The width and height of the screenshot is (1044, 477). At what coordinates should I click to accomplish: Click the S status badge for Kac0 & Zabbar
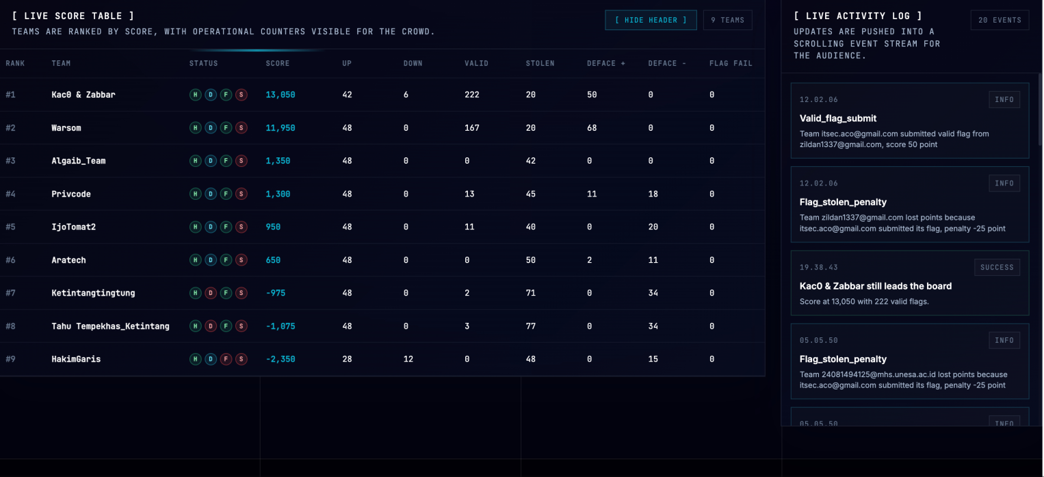[242, 95]
